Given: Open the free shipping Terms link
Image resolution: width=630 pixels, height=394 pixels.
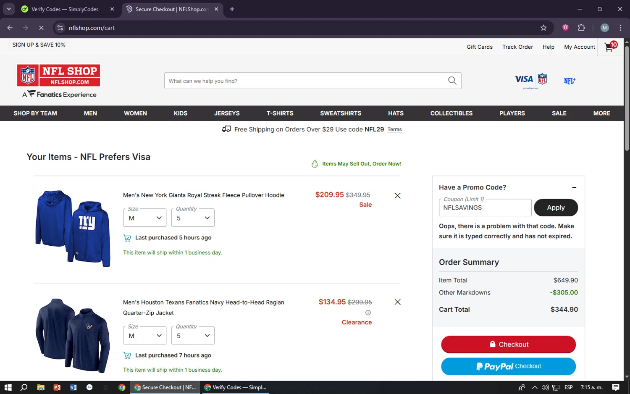Looking at the screenshot, I should pyautogui.click(x=394, y=129).
